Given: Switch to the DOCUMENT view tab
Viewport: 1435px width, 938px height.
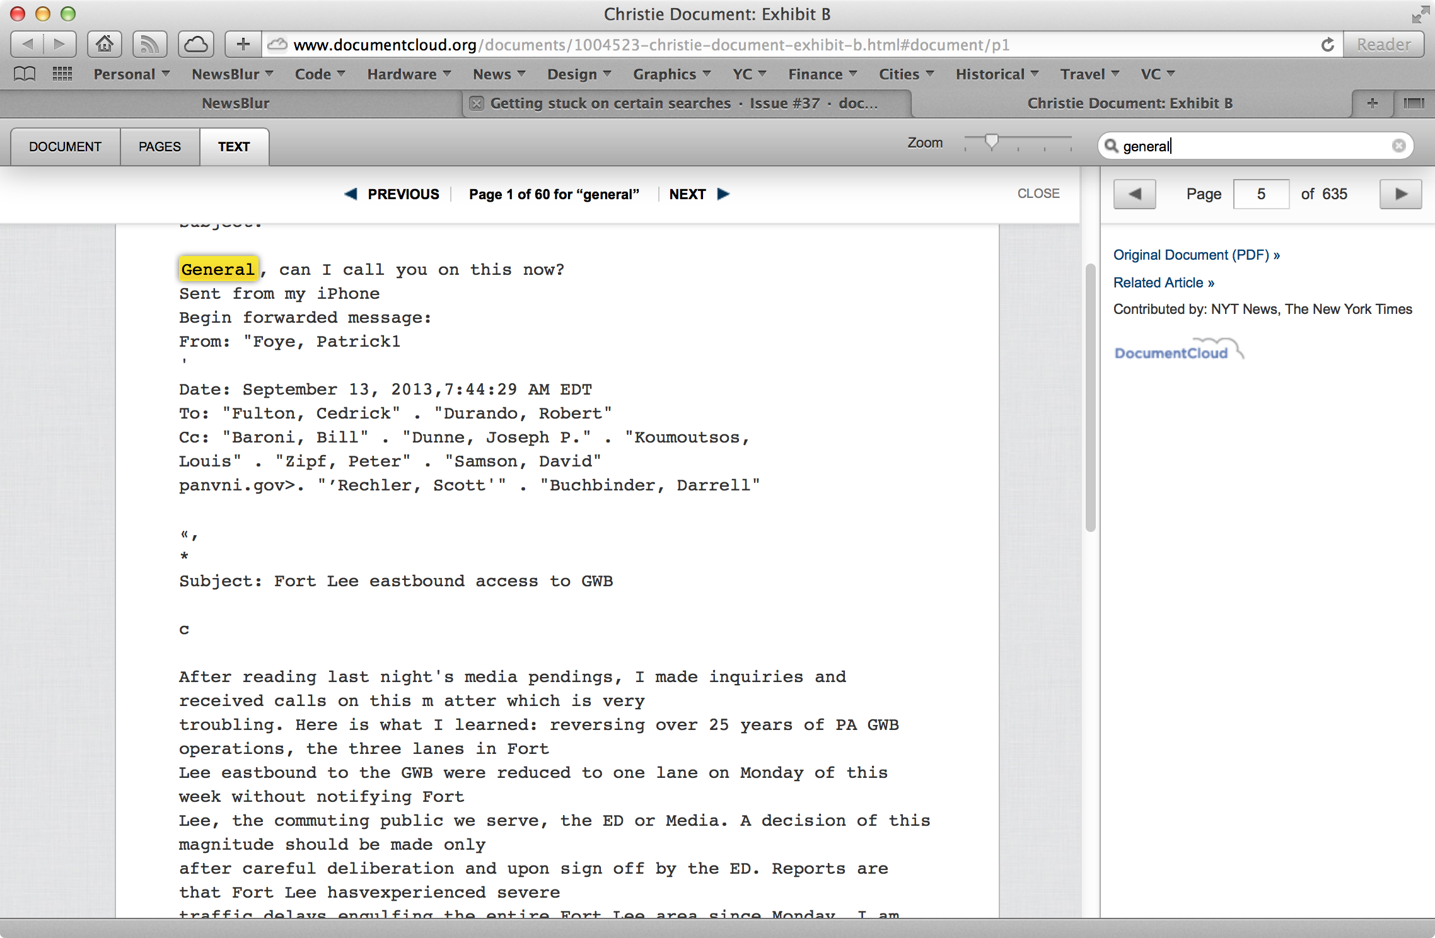Looking at the screenshot, I should [x=66, y=147].
